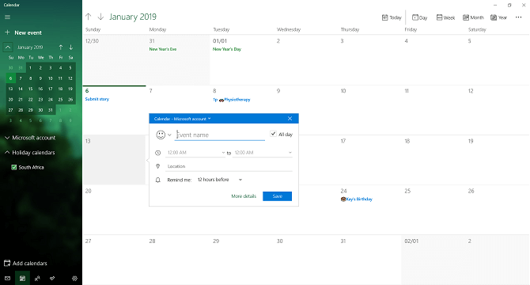Navigate down to next month in main view
Image resolution: width=530 pixels, height=285 pixels.
[100, 17]
